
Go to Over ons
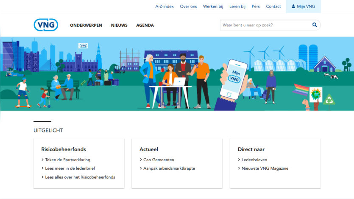click(x=188, y=6)
